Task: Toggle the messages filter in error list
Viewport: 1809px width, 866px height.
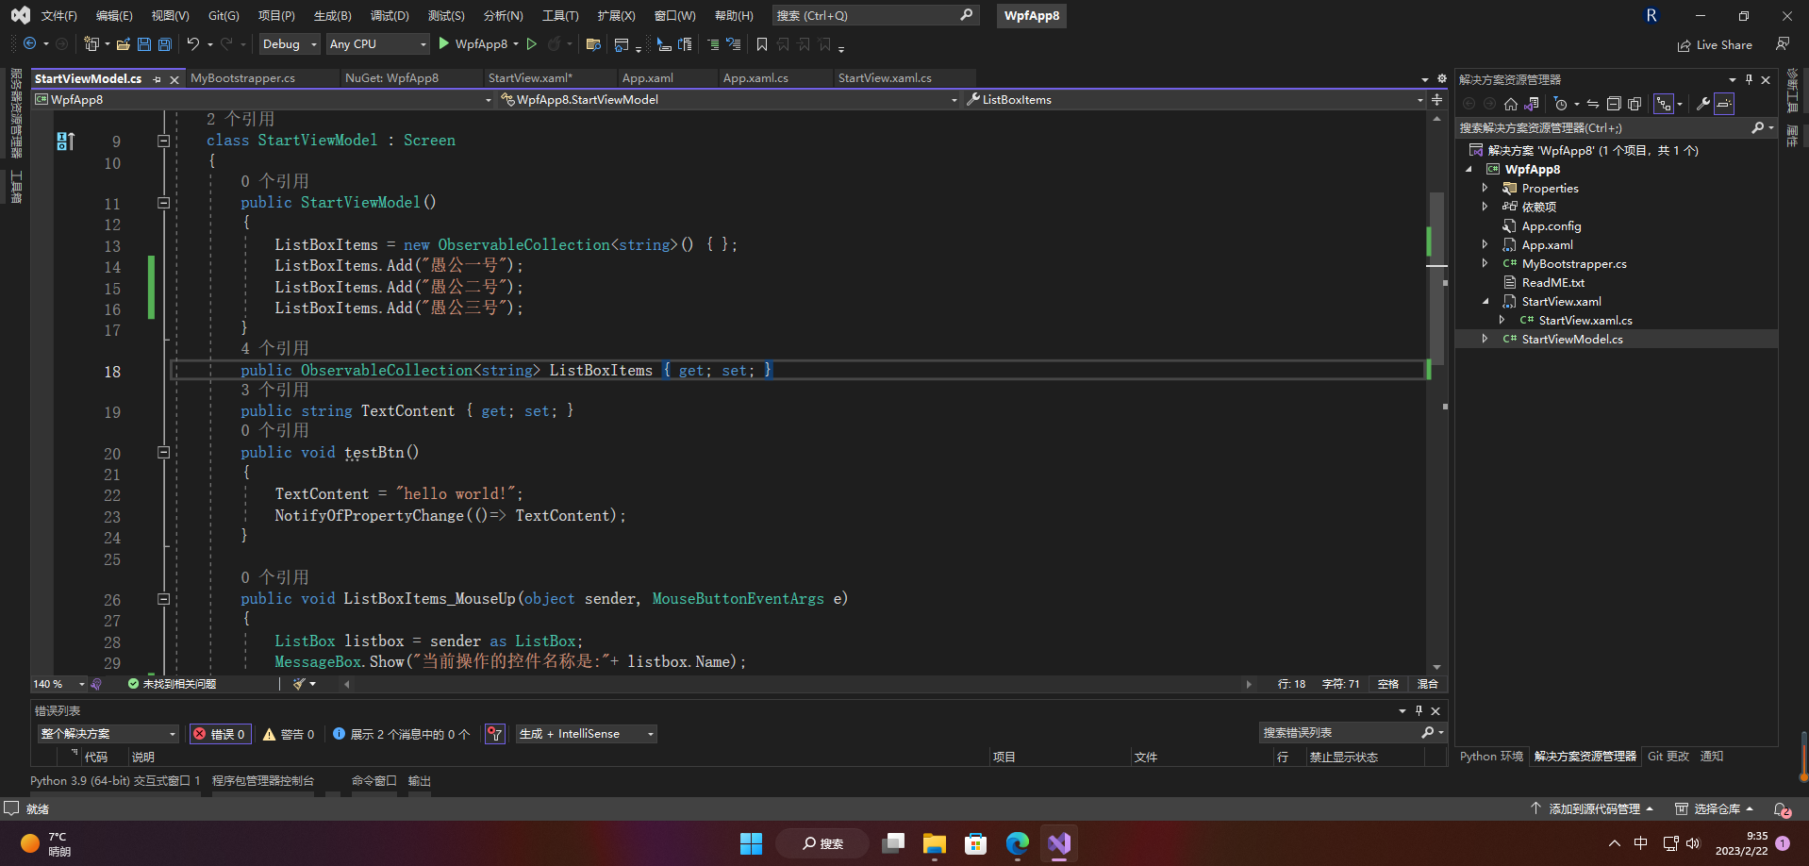Action: [x=401, y=734]
